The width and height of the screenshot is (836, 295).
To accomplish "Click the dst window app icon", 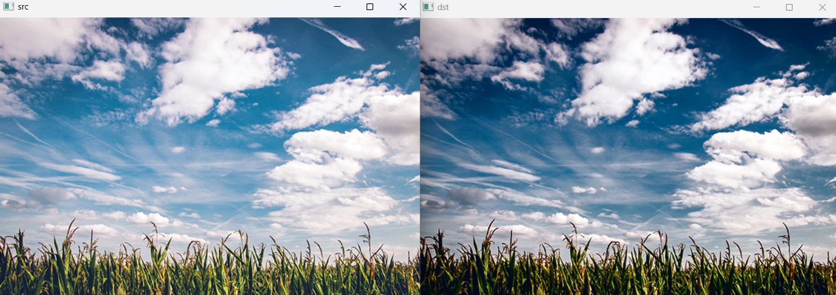I will click(x=428, y=7).
